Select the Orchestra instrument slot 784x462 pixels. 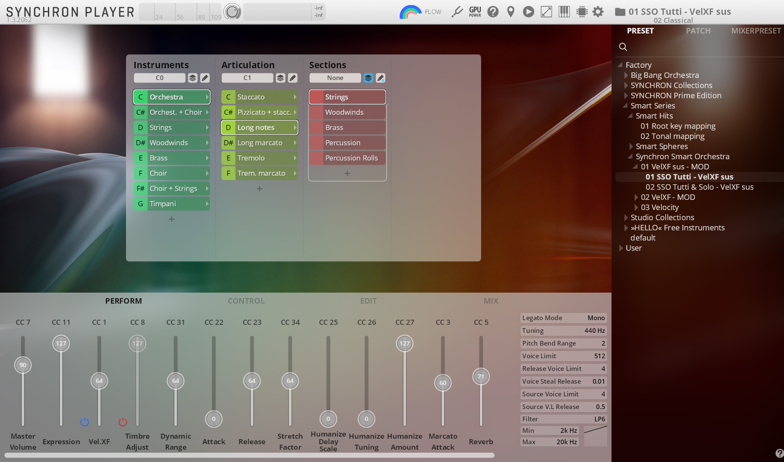pos(172,97)
